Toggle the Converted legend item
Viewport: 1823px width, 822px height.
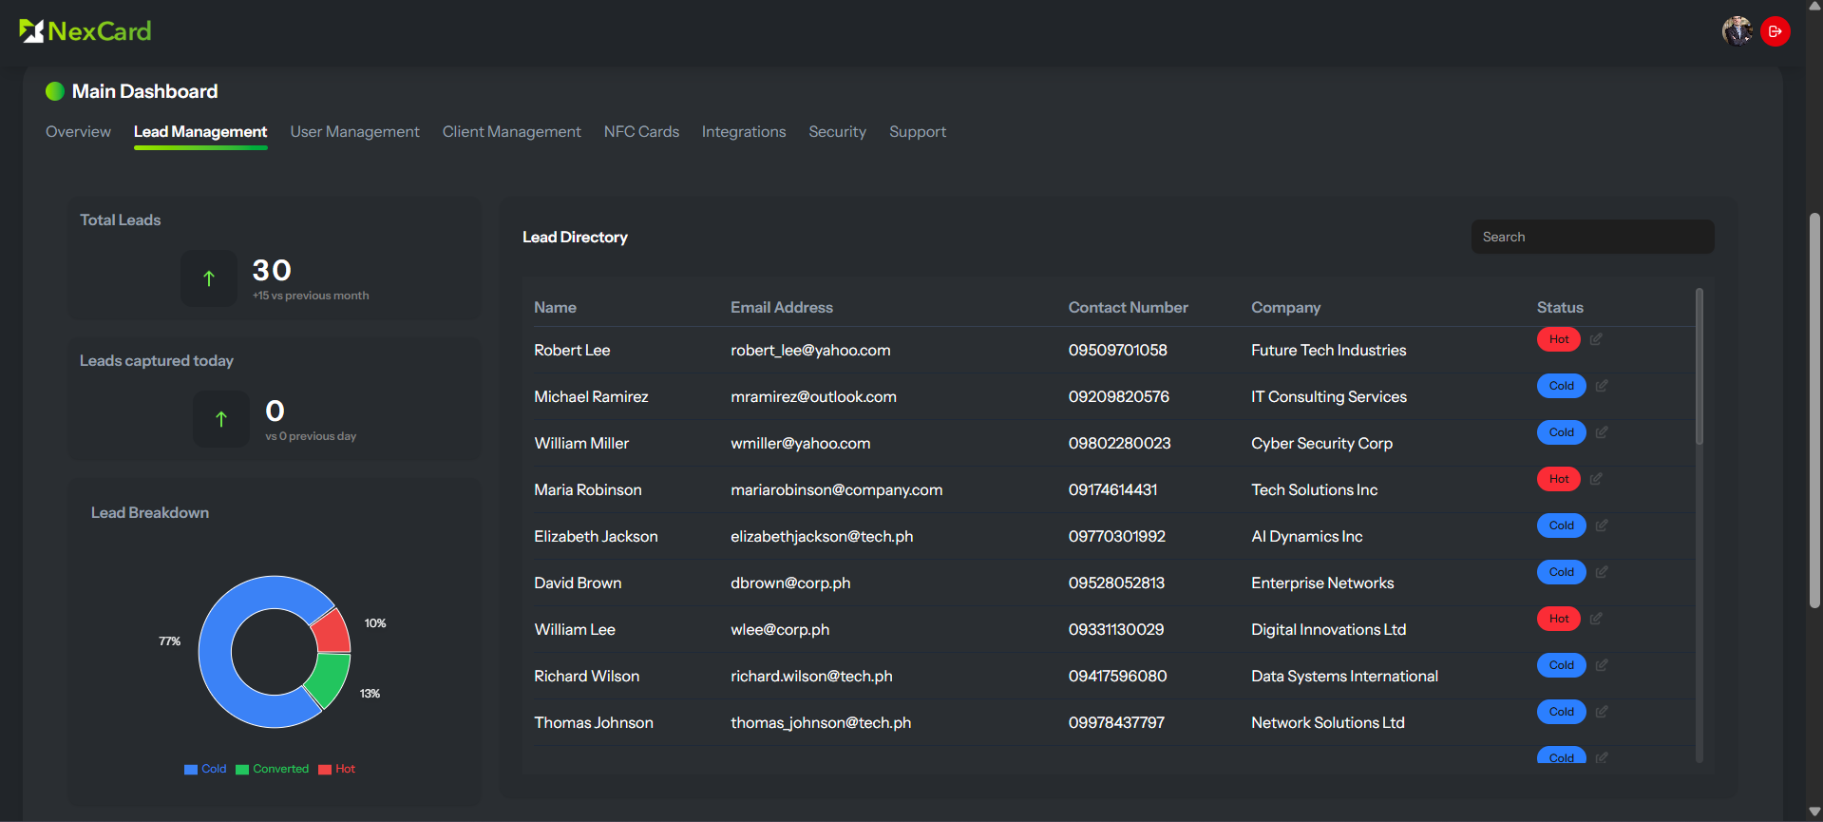[x=273, y=769]
